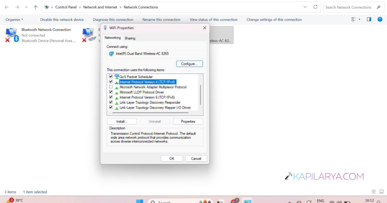Open the Help question mark icon

coord(380,19)
